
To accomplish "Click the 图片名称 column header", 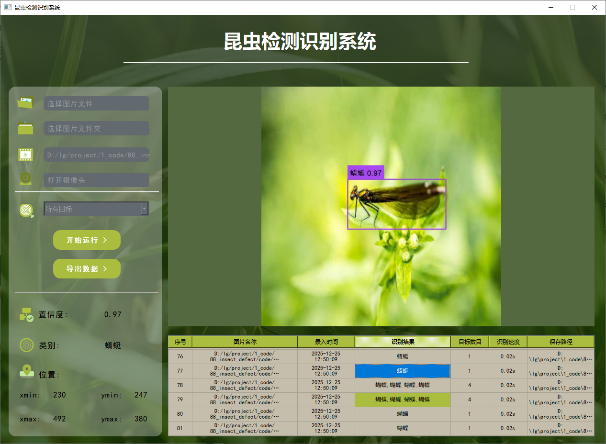I will [x=245, y=342].
